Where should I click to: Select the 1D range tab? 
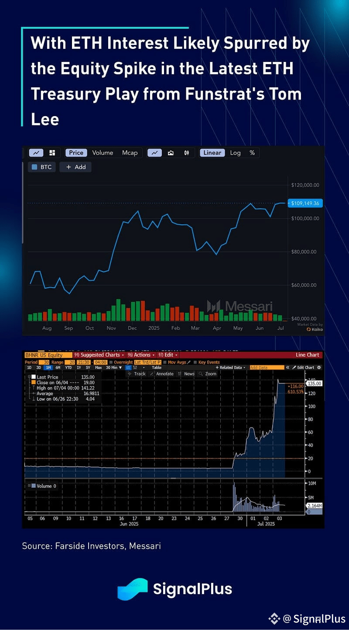(29, 368)
